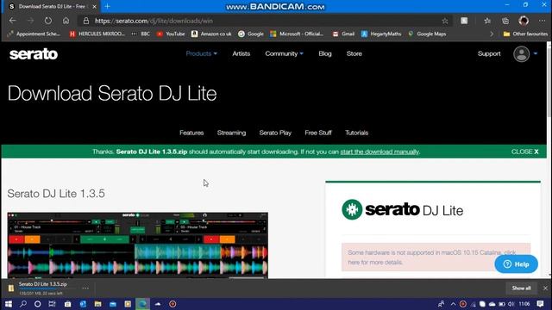Open Task View icon on taskbar
The width and height of the screenshot is (552, 310).
[52, 304]
